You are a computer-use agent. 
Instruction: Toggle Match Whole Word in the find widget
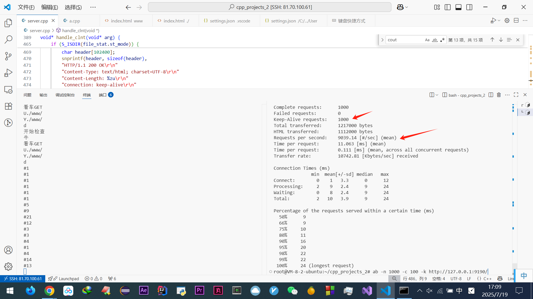[435, 40]
